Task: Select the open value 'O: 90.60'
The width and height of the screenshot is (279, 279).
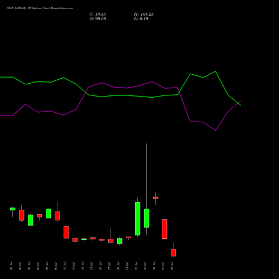Action: point(98,19)
